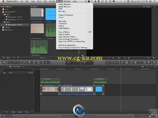The width and height of the screenshot is (158, 118).
Task: Go to next edit in viewer
Action: 129,58
